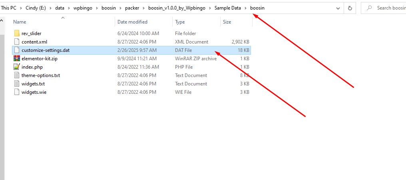This screenshot has height=180, width=406.
Task: Click the index.php file icon
Action: point(17,67)
